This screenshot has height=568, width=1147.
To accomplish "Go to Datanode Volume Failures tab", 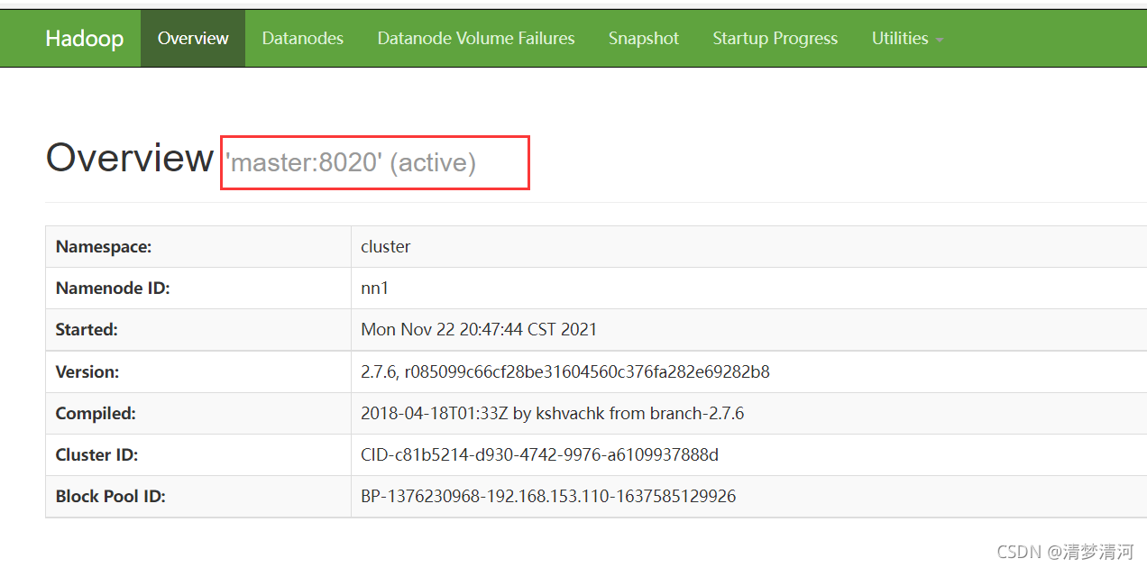I will [x=476, y=39].
